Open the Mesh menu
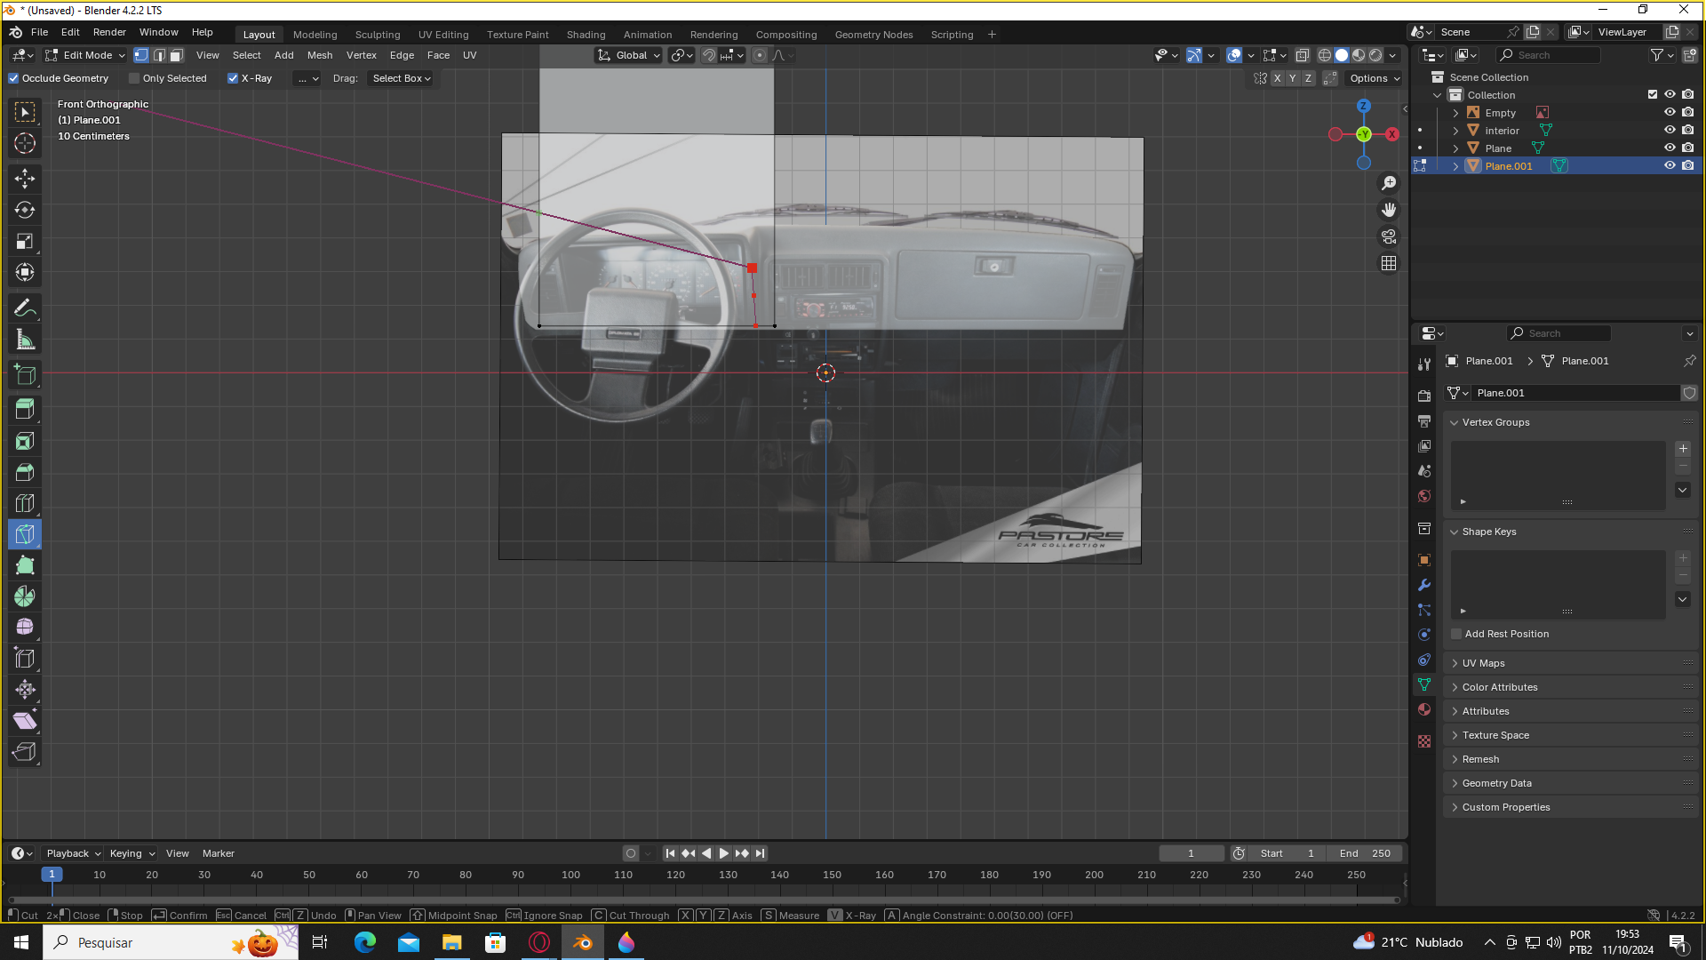The image size is (1706, 960). point(319,55)
